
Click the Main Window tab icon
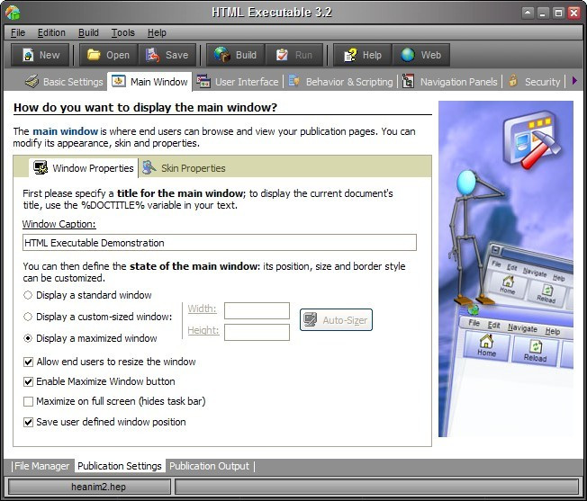click(x=119, y=81)
